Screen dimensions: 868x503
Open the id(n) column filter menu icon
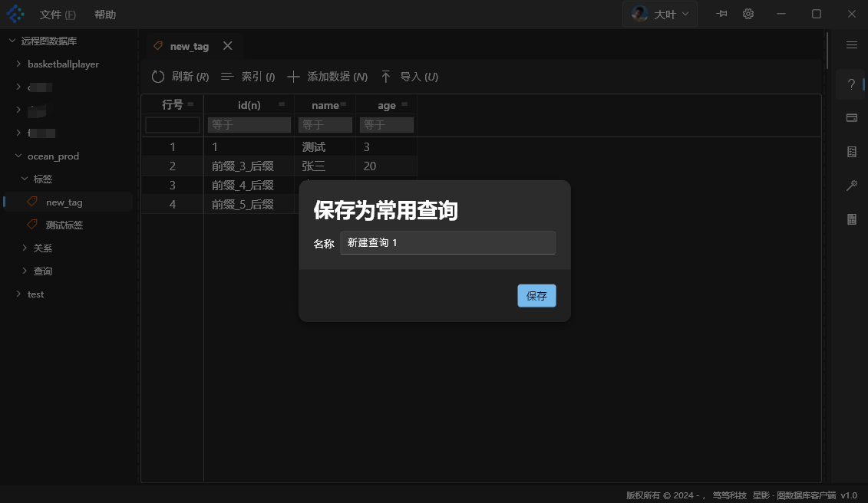(281, 104)
